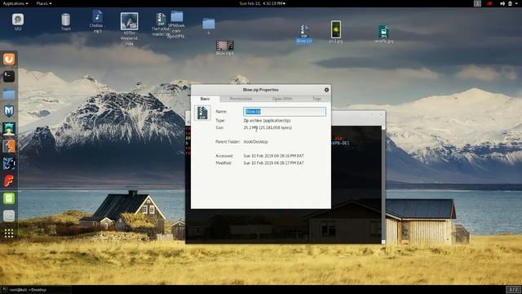Image resolution: width=522 pixels, height=294 pixels.
Task: Open the system menu dropdown arrow
Action: (517, 3)
